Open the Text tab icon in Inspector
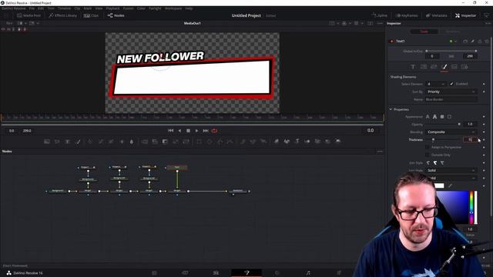The height and width of the screenshot is (277, 493). [x=413, y=67]
